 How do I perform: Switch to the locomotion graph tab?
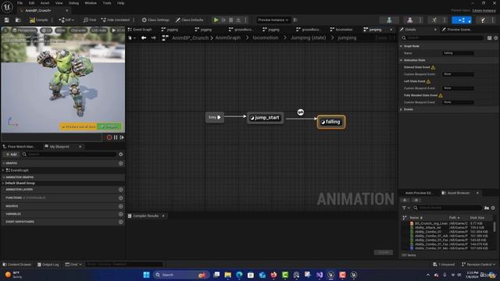(x=341, y=30)
